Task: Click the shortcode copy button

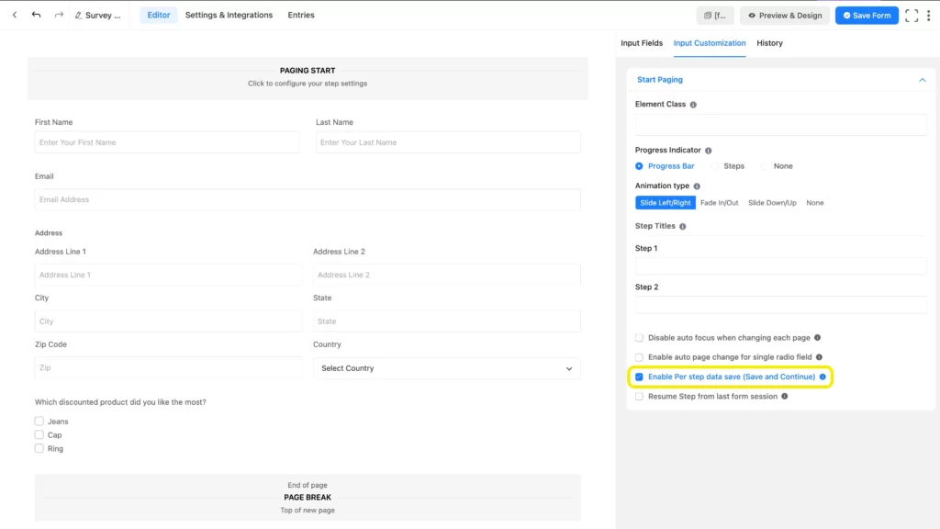Action: 714,16
